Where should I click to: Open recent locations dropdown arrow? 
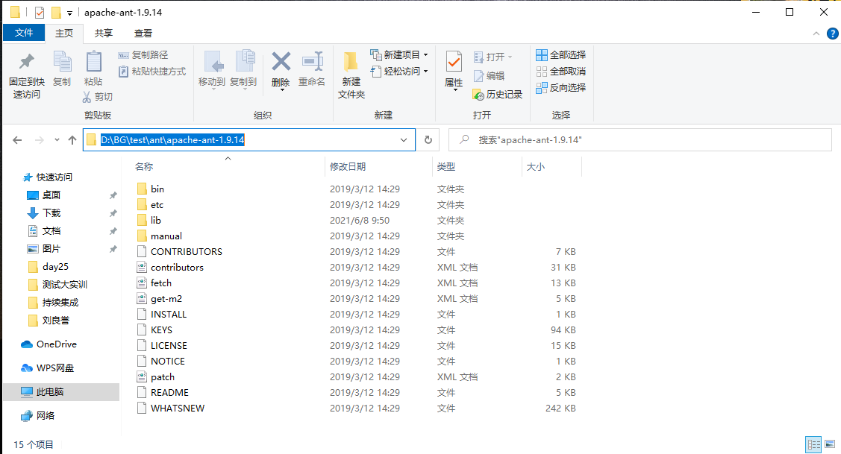click(x=57, y=140)
